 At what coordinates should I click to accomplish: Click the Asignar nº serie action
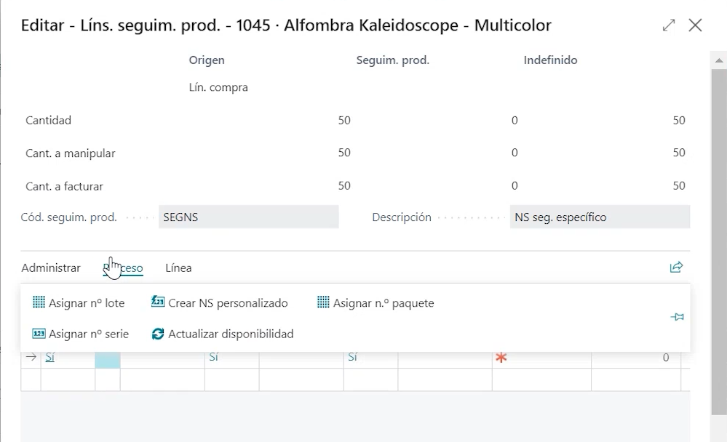tap(81, 334)
